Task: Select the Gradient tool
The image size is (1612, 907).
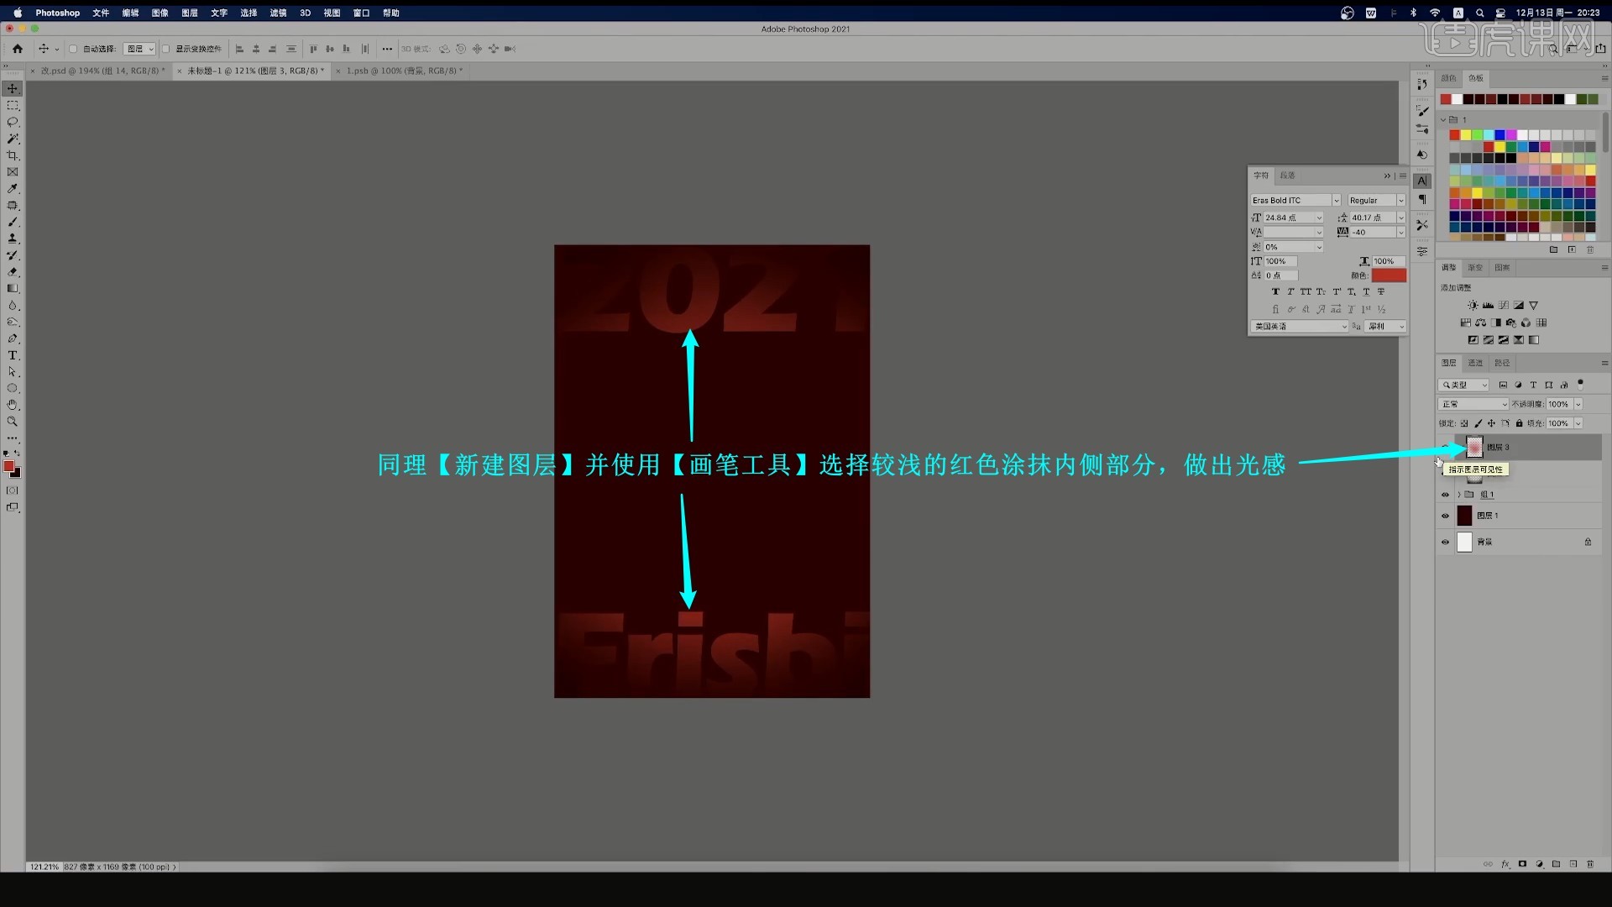Action: pyautogui.click(x=13, y=288)
